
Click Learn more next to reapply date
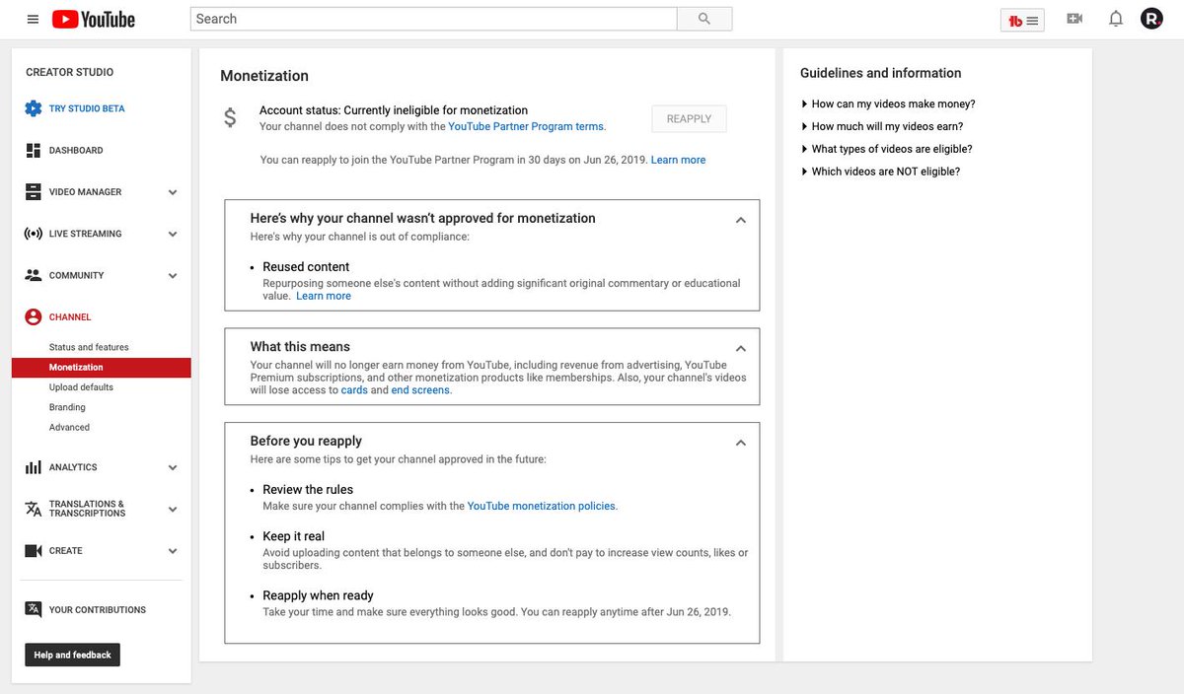pos(678,160)
